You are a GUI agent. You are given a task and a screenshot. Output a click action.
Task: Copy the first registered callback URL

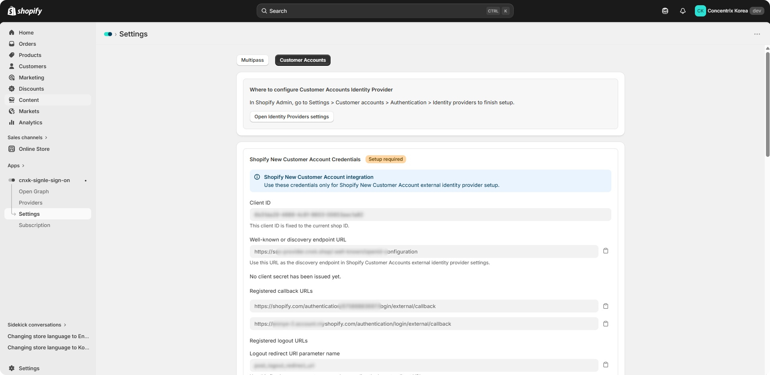tap(606, 306)
